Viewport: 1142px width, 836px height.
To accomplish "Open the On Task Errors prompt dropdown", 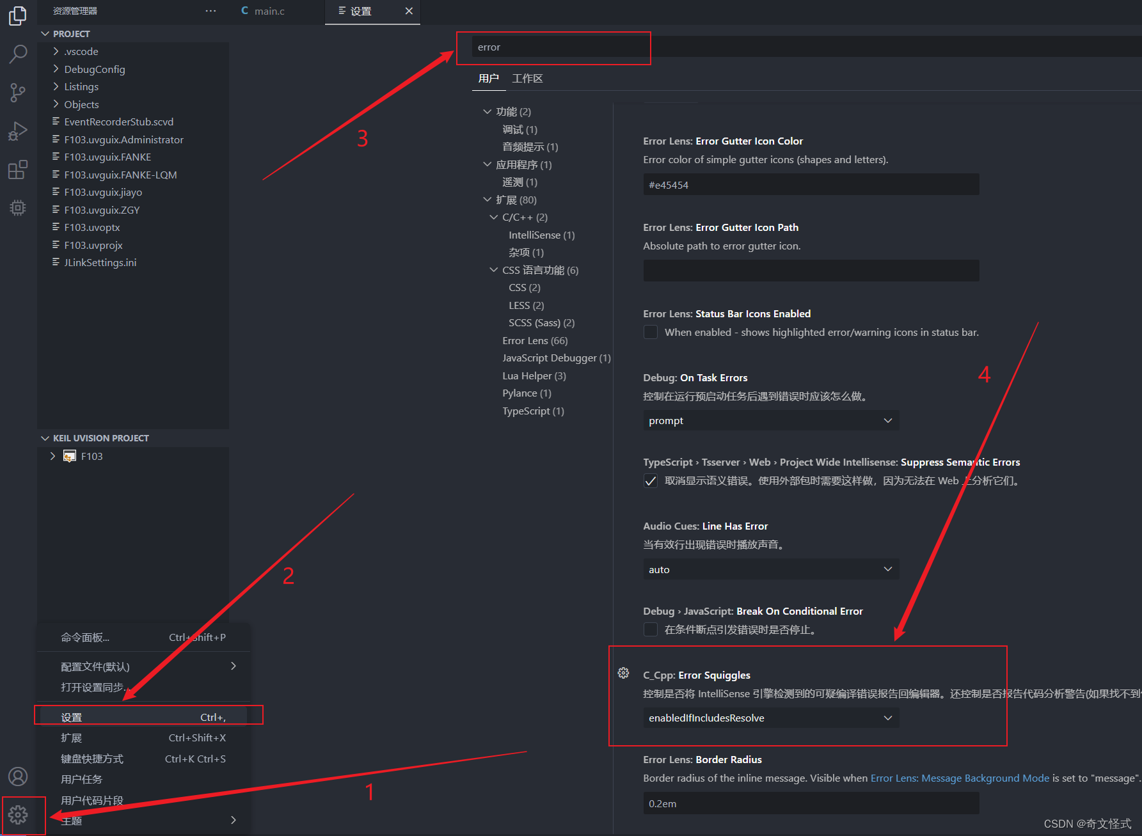I will click(x=771, y=420).
